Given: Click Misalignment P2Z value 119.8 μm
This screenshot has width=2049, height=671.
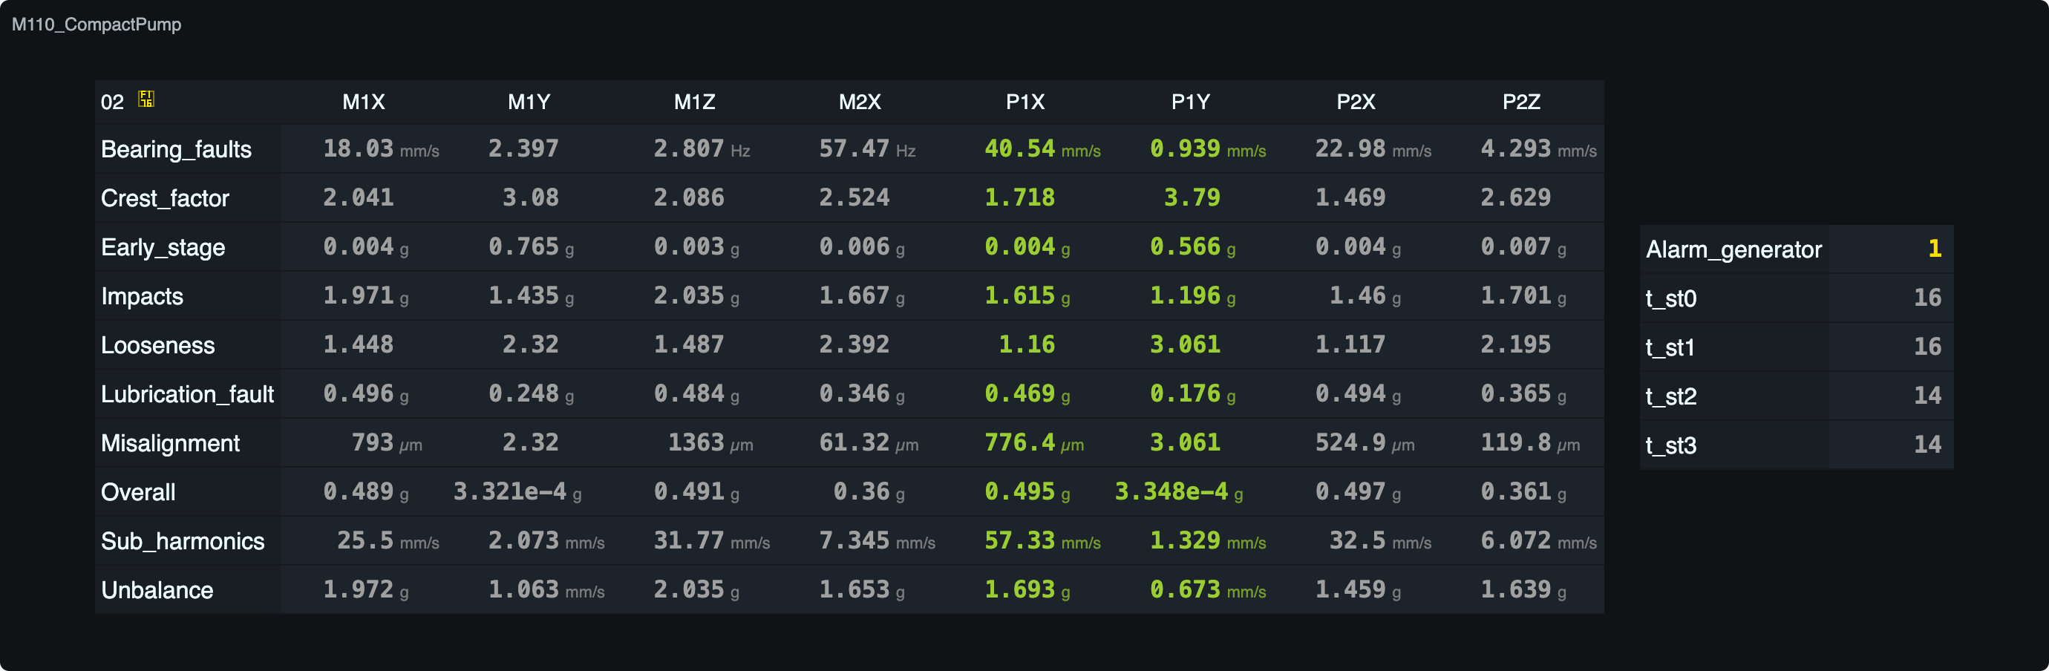Looking at the screenshot, I should pos(1530,443).
